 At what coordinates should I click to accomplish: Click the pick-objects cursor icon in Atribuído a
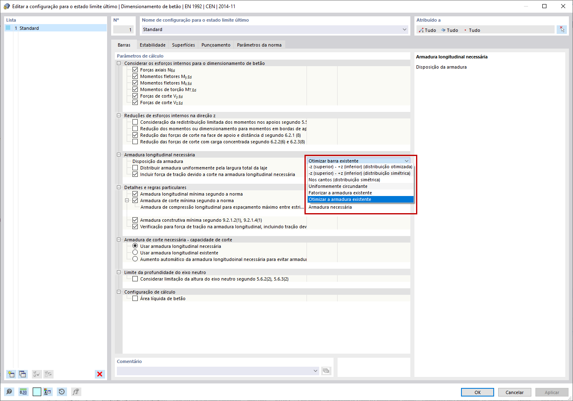pyautogui.click(x=562, y=29)
